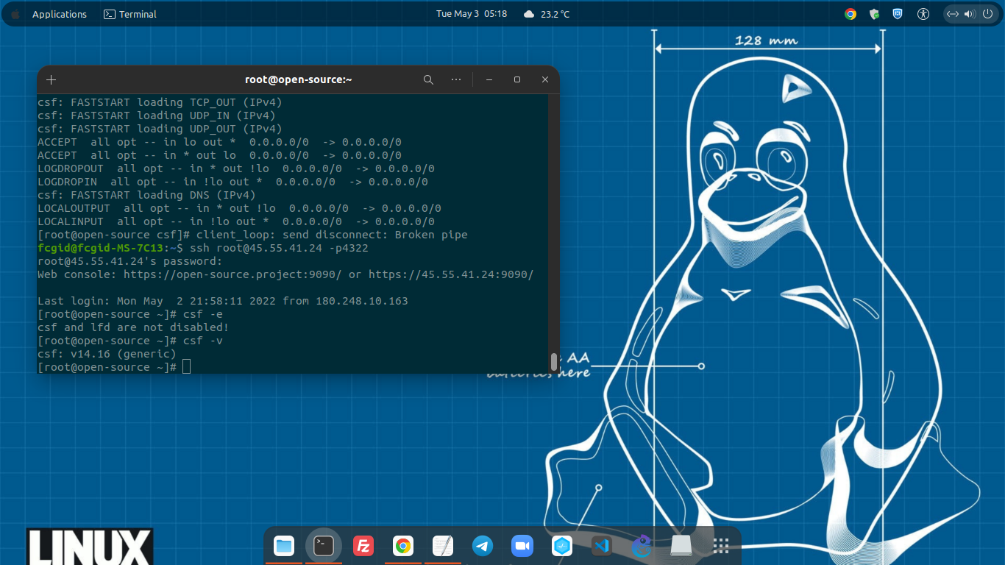Viewport: 1005px width, 565px height.
Task: Launch Zoom from the dock
Action: click(x=522, y=546)
